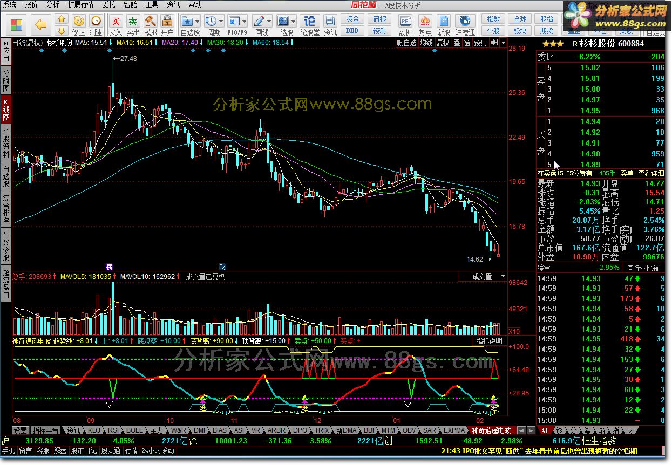Toggle 复权 price adjustment
672x465 pixels.
coord(443,43)
